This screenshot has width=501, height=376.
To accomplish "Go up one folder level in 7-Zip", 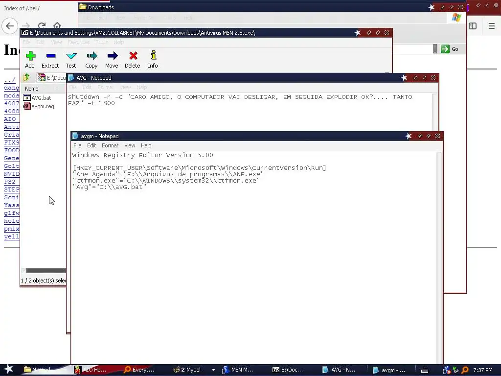I will click(x=26, y=77).
